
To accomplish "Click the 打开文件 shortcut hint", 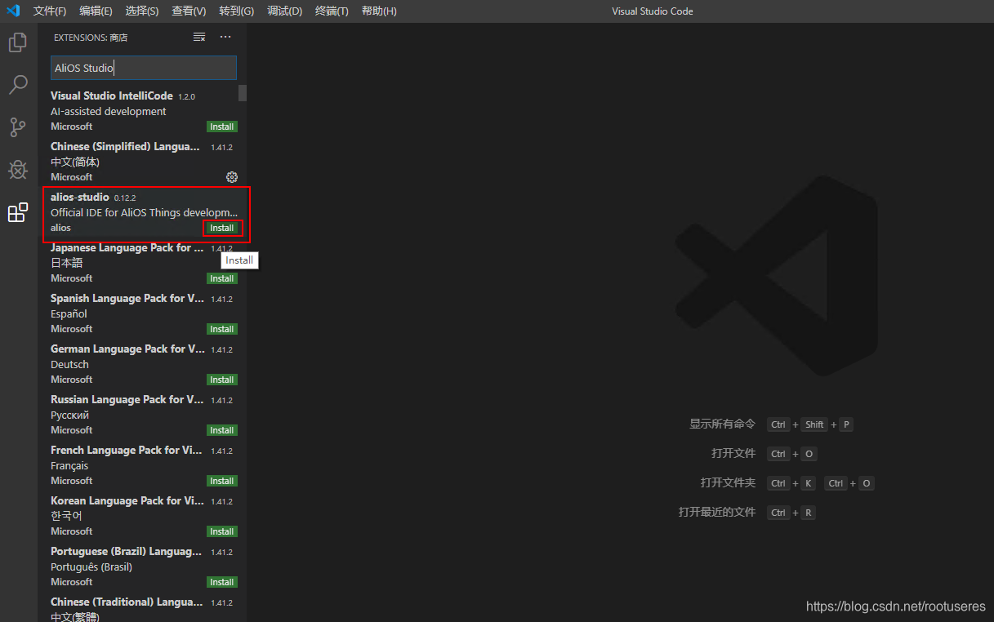I will 733,454.
